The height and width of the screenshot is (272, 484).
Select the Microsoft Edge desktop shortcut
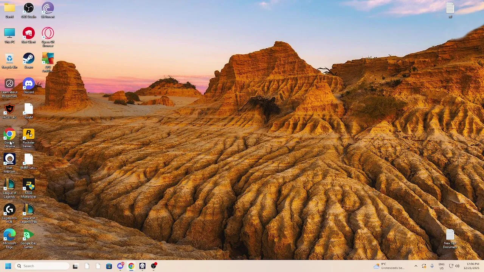(9, 239)
